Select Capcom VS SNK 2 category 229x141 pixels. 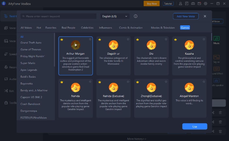click(x=31, y=97)
